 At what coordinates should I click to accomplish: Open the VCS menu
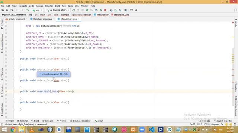(x=77, y=6)
